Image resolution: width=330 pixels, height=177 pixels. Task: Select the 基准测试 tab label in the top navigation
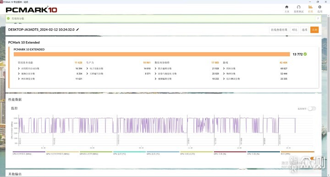(x=299, y=11)
